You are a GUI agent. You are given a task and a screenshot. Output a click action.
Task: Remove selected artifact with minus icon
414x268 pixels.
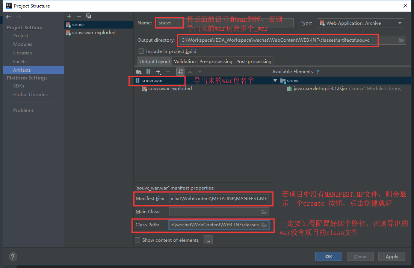79,16
